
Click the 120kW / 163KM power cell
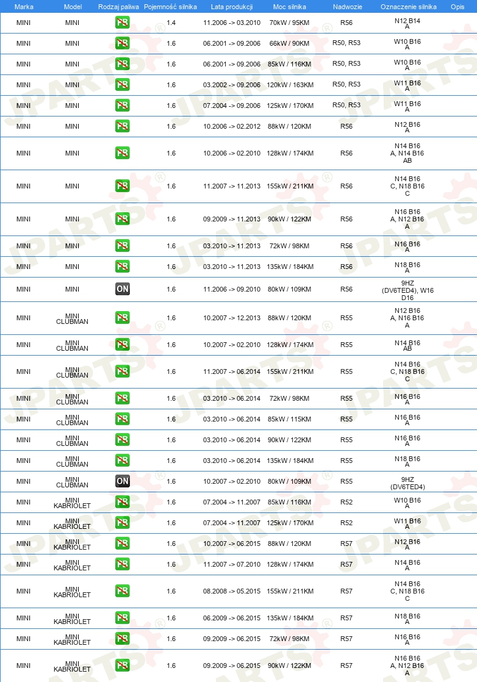click(290, 85)
